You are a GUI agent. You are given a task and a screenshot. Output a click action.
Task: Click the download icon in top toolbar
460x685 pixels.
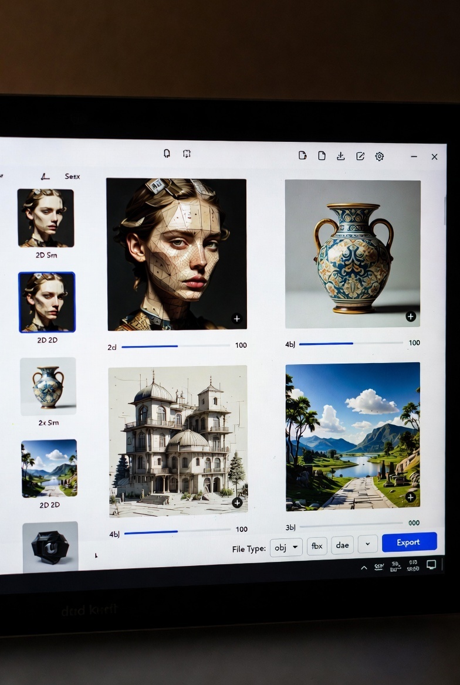pos(340,156)
